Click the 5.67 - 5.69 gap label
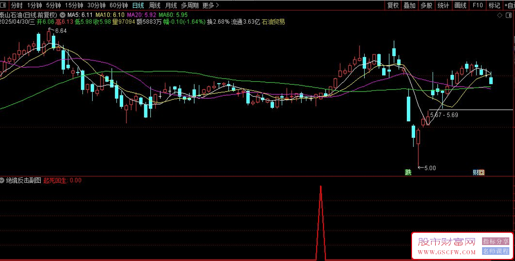 pyautogui.click(x=444, y=115)
